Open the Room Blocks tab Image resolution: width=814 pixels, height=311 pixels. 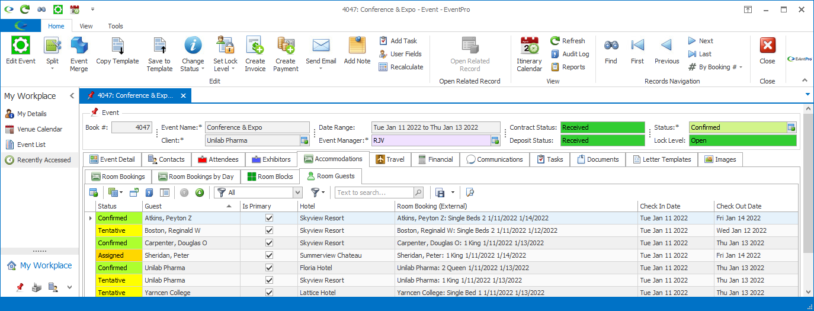270,177
